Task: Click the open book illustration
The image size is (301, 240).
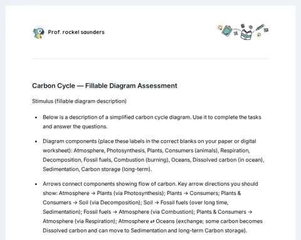Action: click(x=246, y=34)
